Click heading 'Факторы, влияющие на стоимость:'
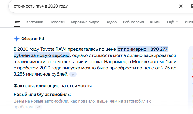The width and height of the screenshot is (193, 114). click(x=53, y=86)
